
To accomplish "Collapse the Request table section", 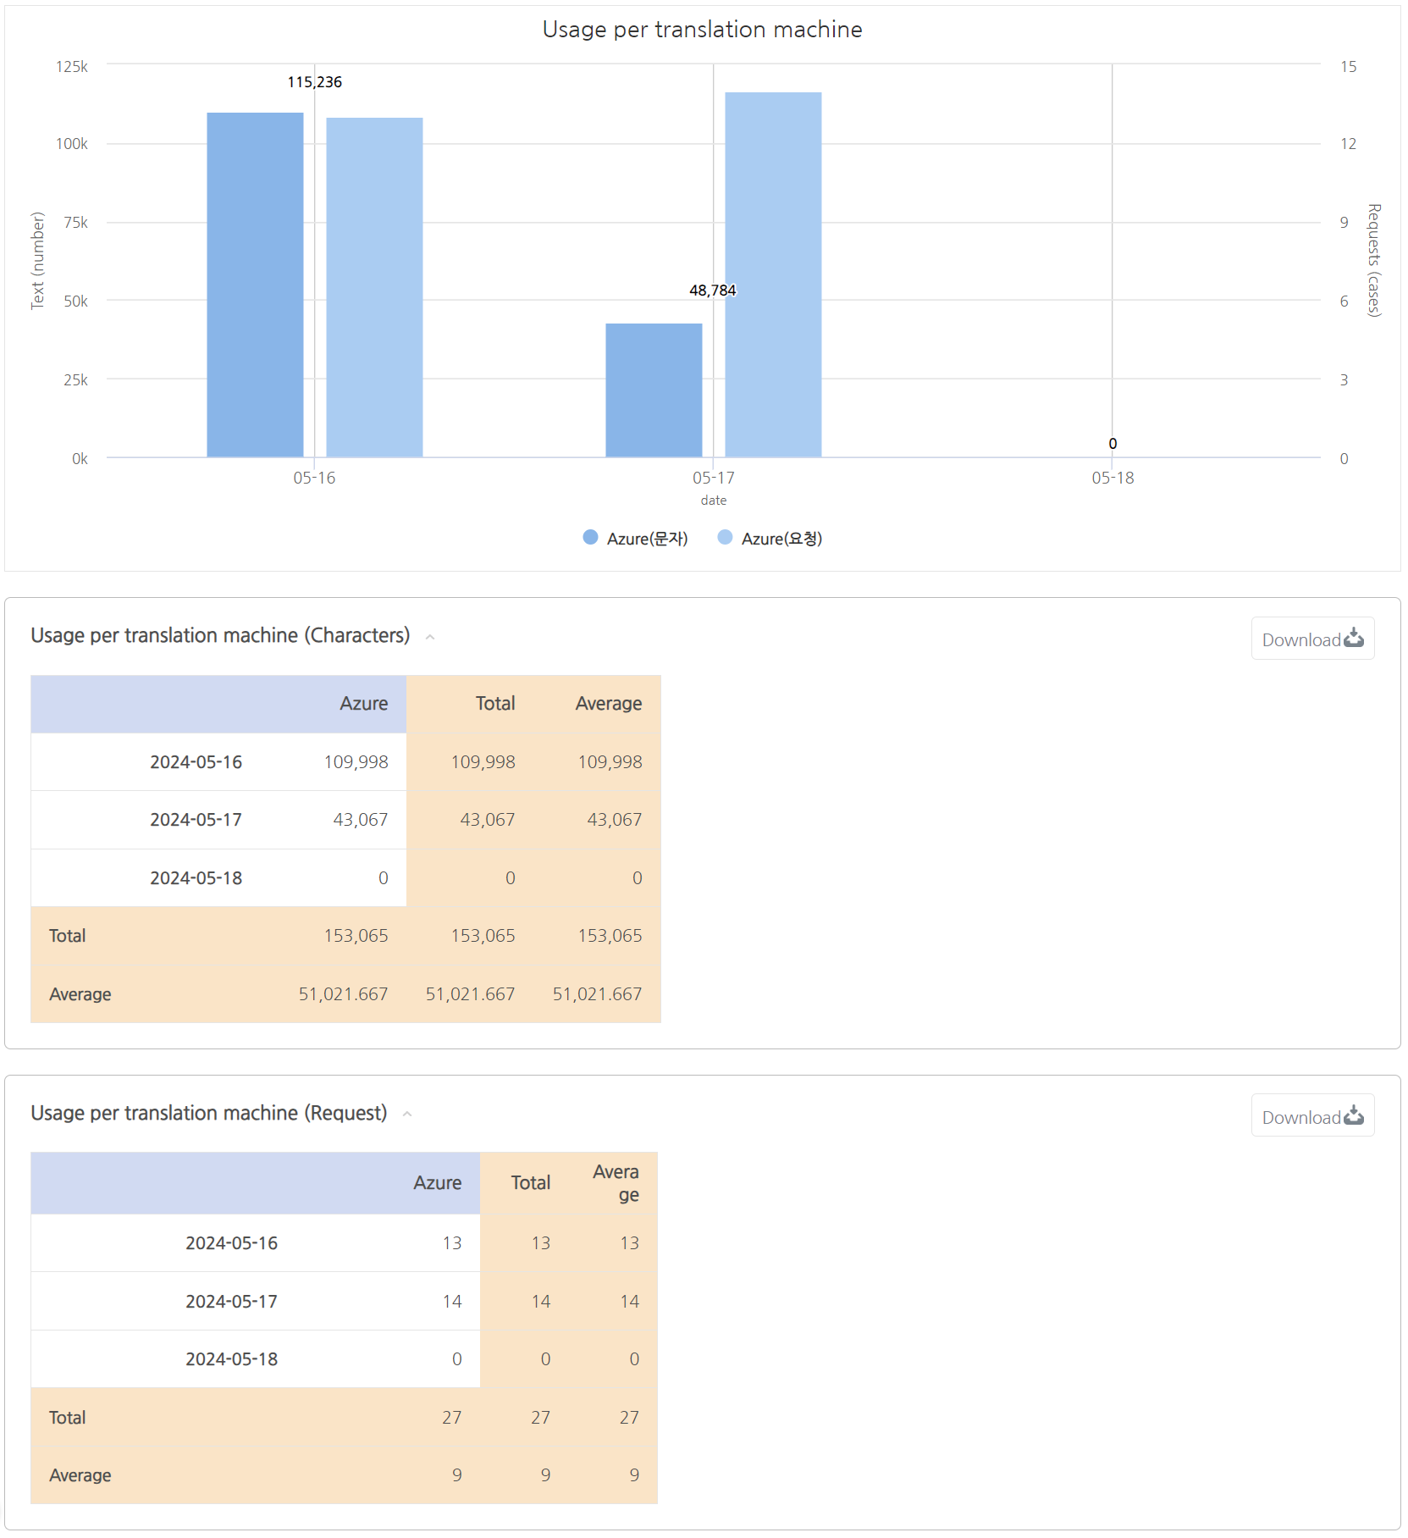I will point(407,1114).
